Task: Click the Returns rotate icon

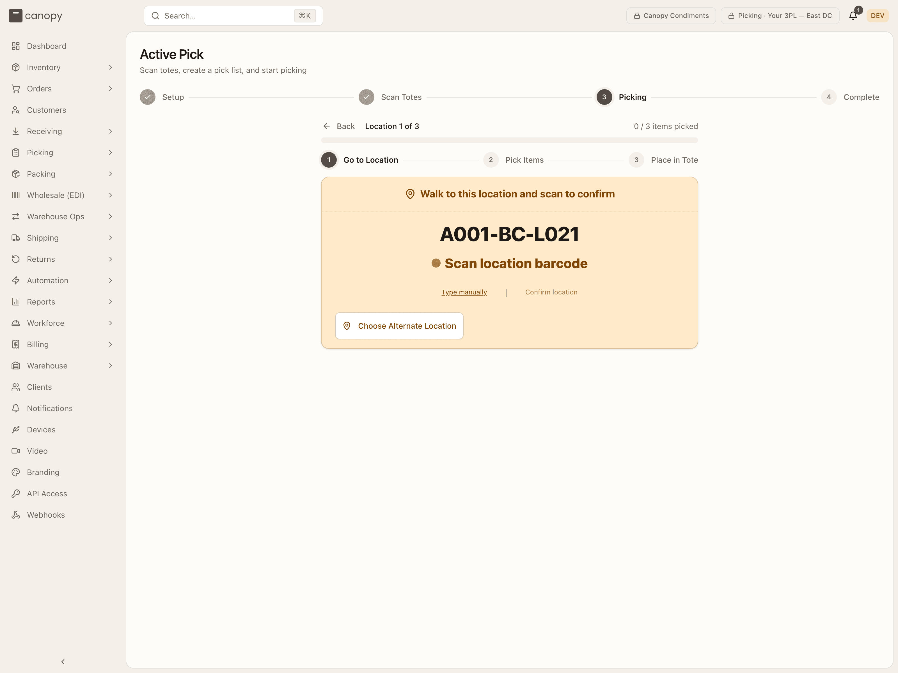Action: click(x=16, y=259)
